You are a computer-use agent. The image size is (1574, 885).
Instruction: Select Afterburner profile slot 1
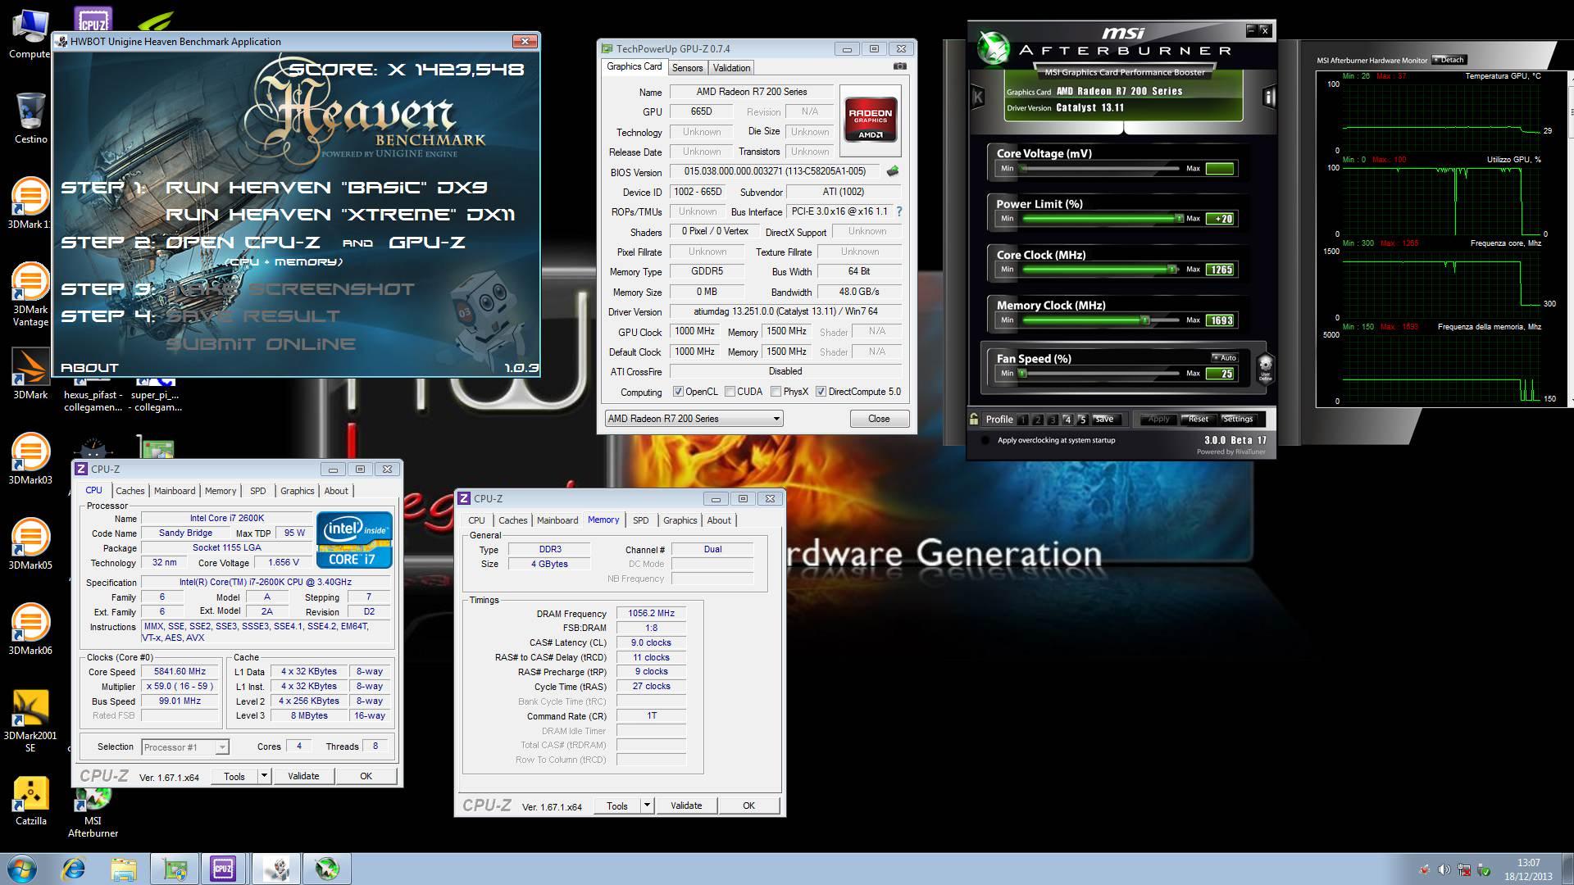(x=1022, y=420)
